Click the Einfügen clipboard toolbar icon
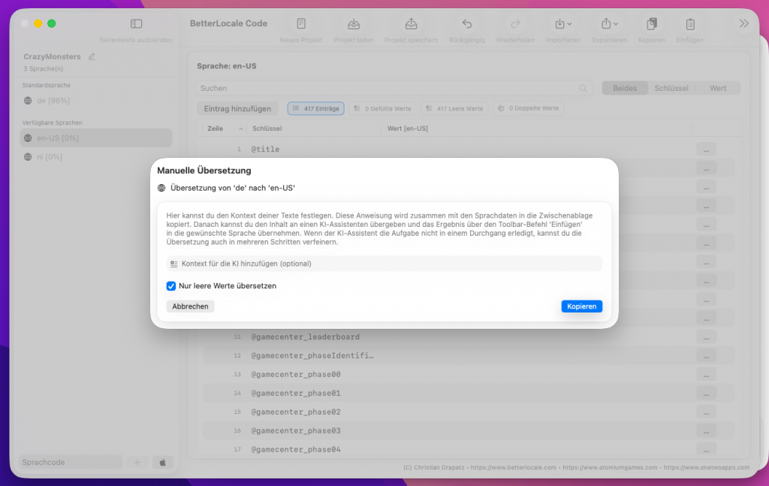The width and height of the screenshot is (769, 486). pos(689,24)
